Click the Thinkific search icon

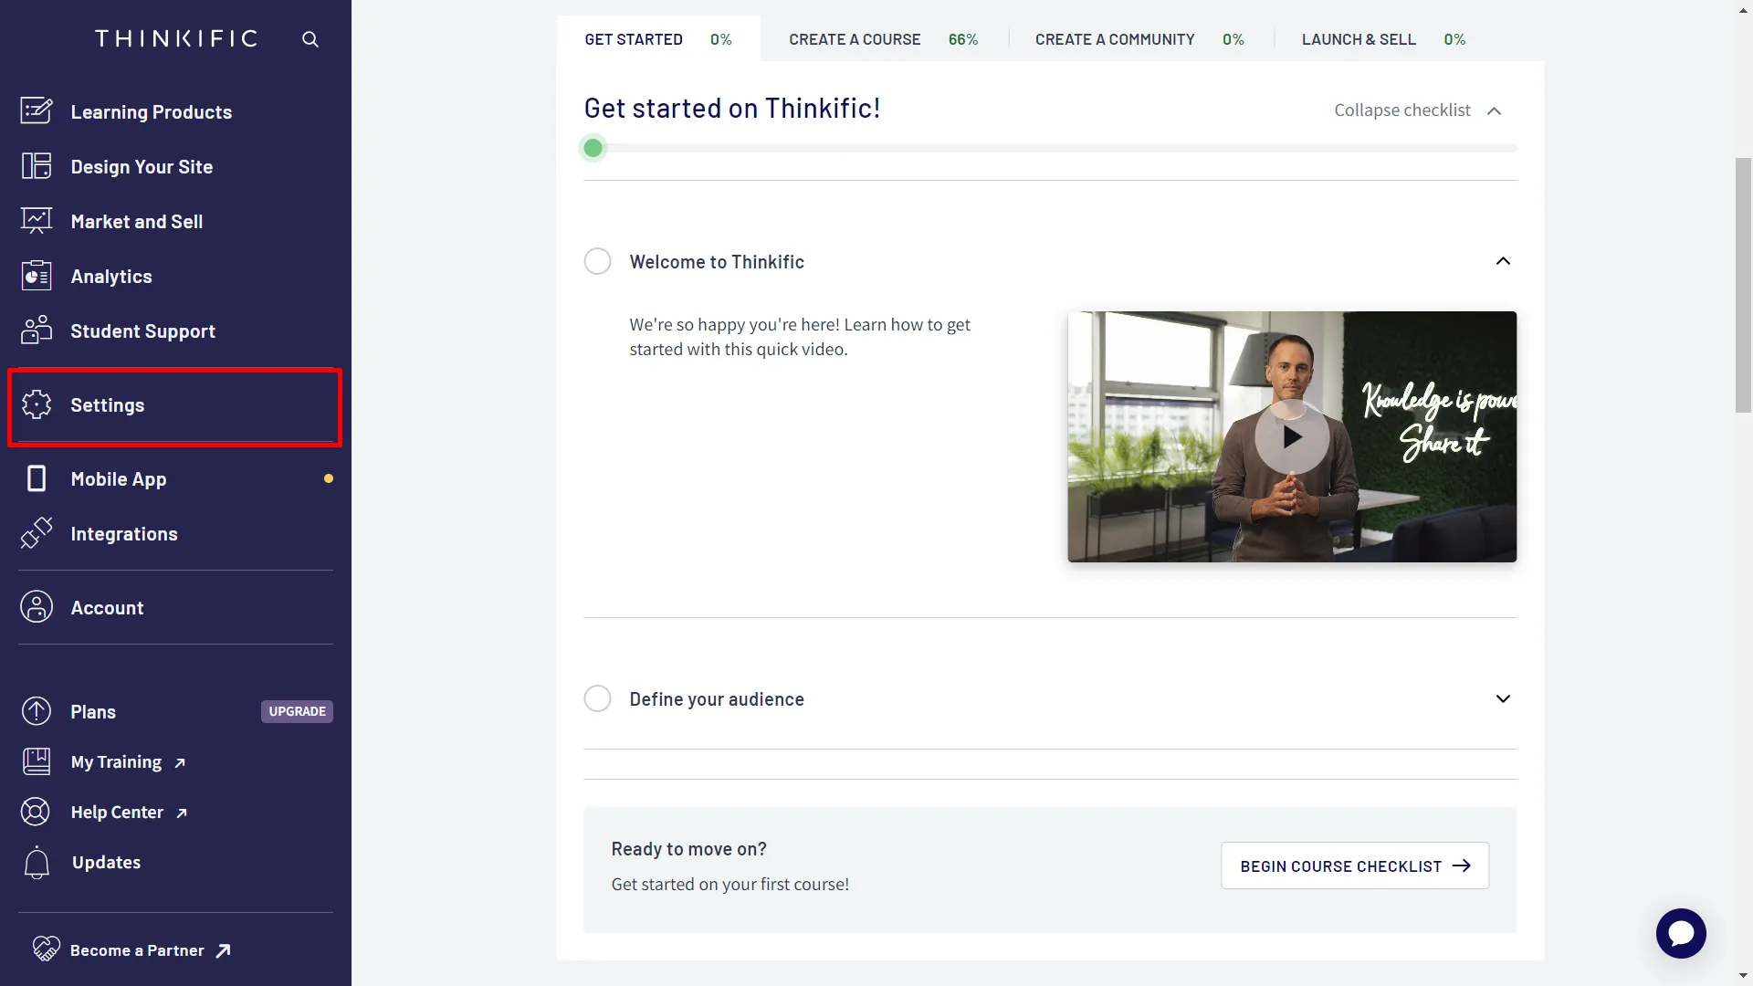click(310, 38)
